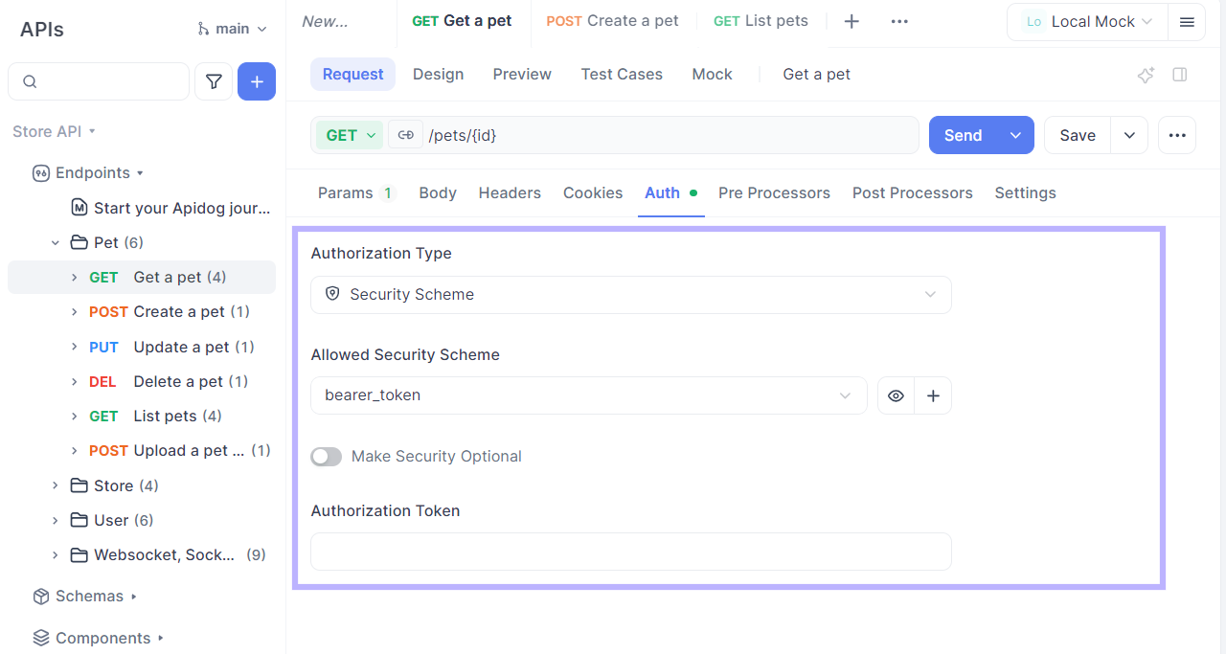Click the filter funnel icon in sidebar
Viewport: 1226px width, 654px height.
(214, 81)
